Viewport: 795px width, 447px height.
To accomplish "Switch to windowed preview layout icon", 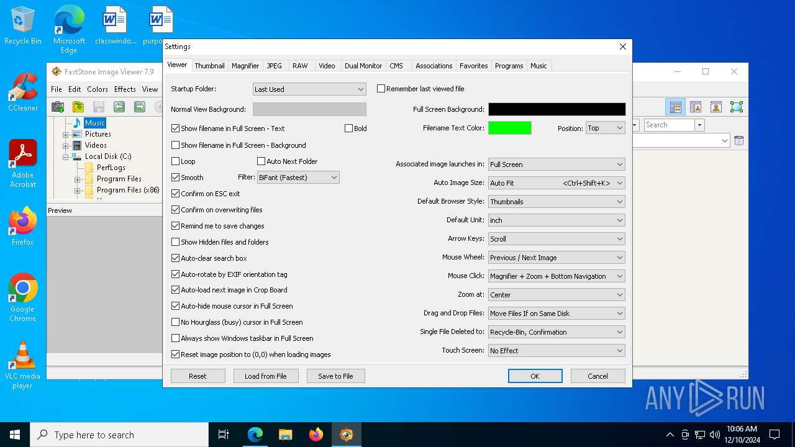I will pyautogui.click(x=696, y=107).
